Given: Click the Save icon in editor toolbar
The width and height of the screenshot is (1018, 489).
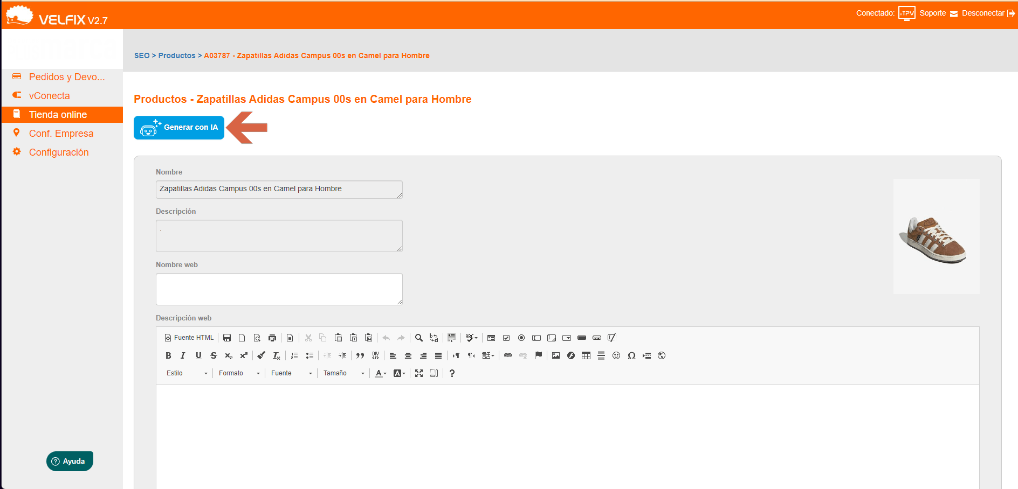Looking at the screenshot, I should pos(227,338).
